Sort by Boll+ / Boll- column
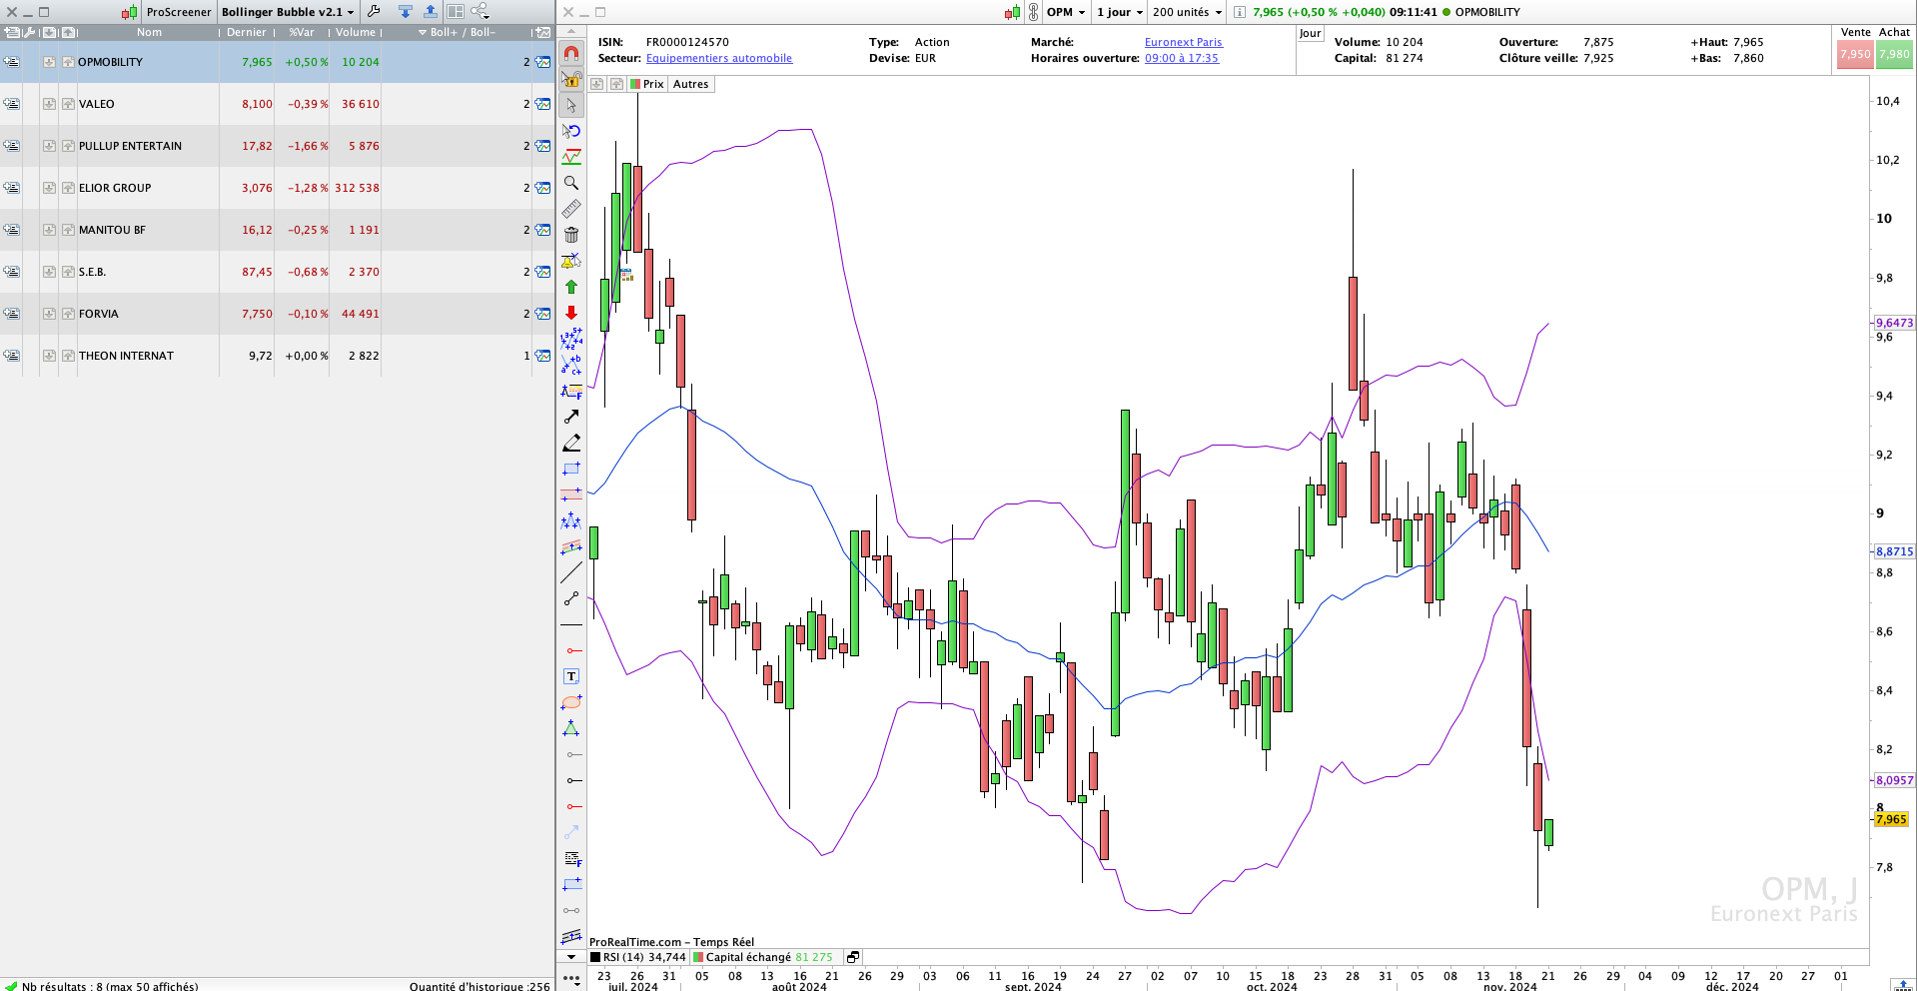Screen dimensions: 1917x991 coord(458,32)
